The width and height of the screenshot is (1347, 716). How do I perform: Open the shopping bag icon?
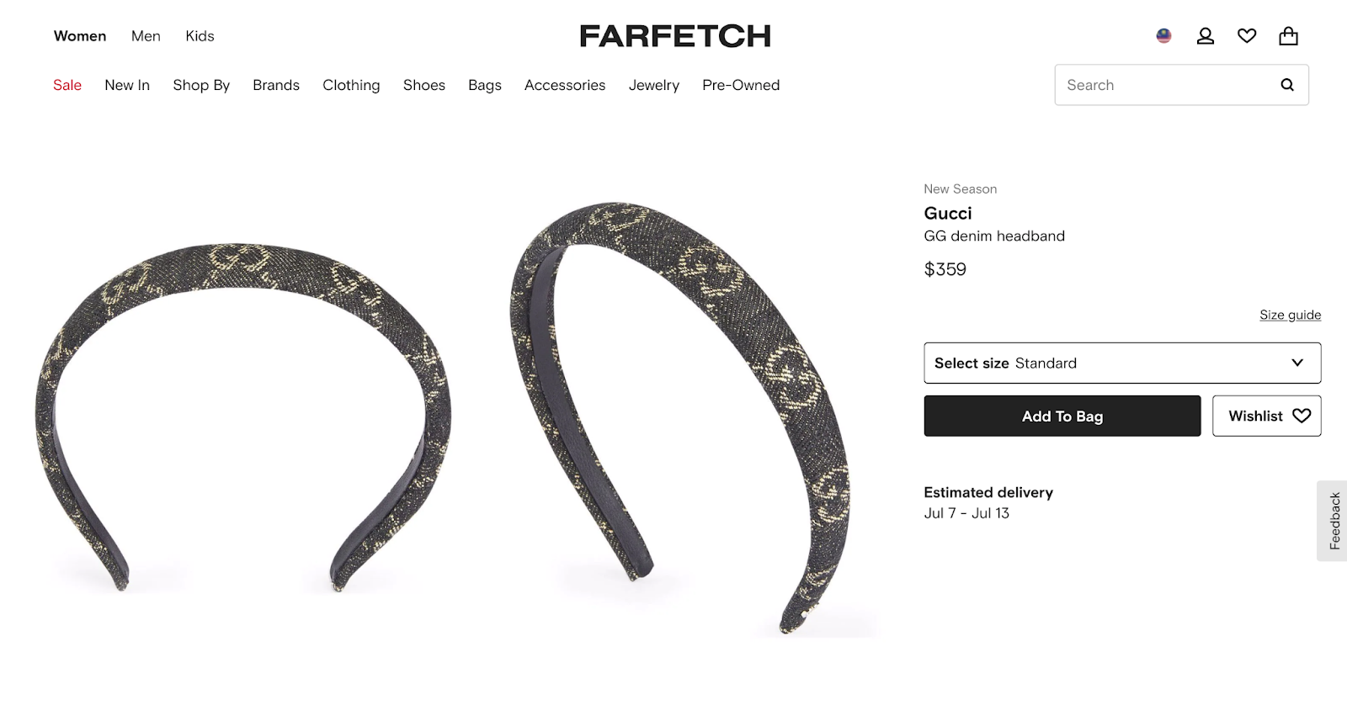(1288, 36)
